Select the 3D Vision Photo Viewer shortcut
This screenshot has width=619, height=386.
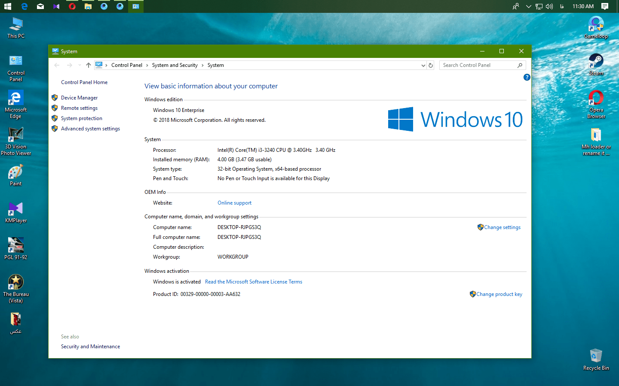[16, 142]
